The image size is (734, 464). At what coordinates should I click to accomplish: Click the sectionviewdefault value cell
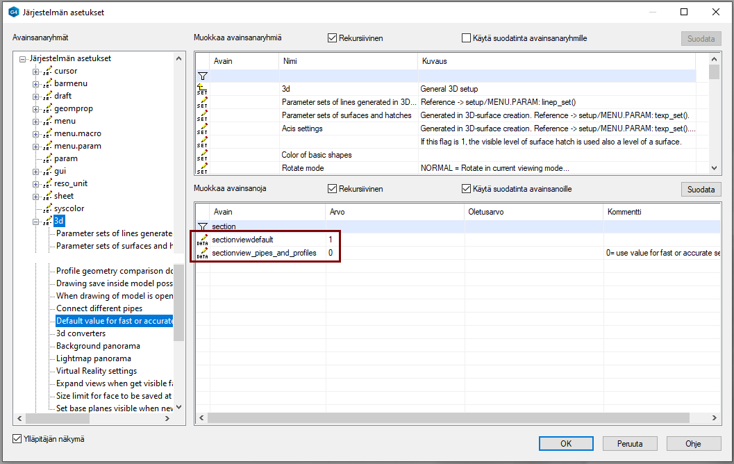[x=394, y=240]
